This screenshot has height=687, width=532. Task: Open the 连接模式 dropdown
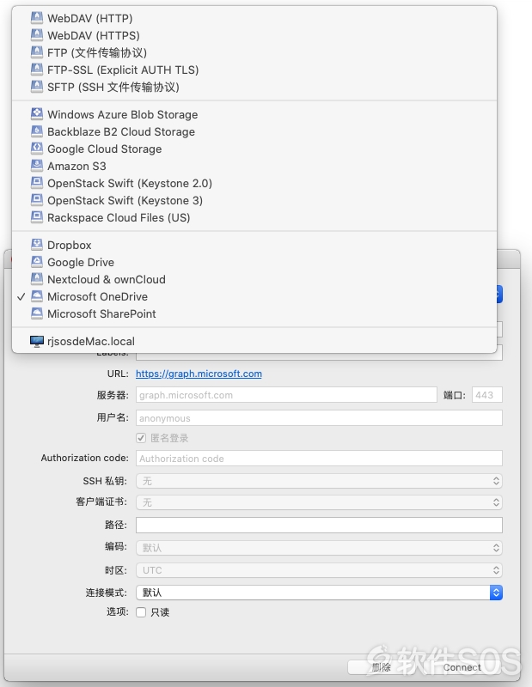319,593
